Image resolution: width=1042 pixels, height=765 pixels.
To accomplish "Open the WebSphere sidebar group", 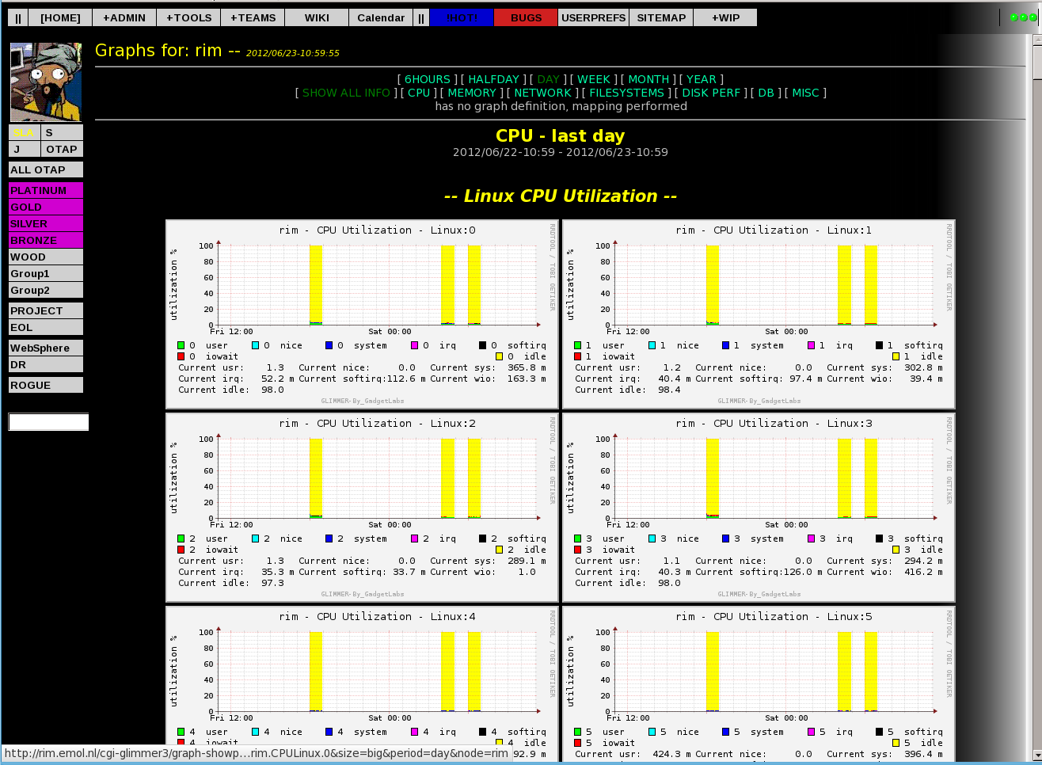I will pyautogui.click(x=46, y=348).
